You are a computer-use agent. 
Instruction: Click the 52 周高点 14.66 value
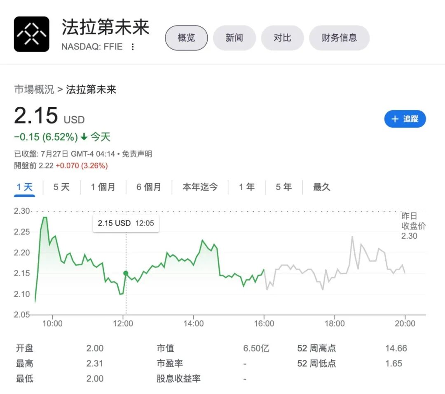[396, 348]
